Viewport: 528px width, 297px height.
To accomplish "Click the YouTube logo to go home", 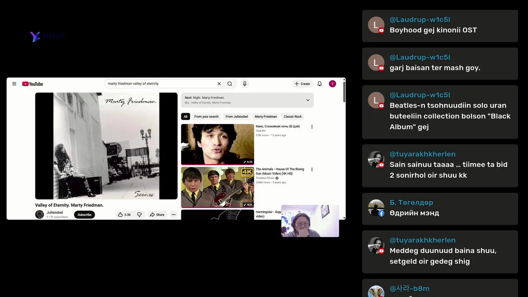I will tap(33, 84).
